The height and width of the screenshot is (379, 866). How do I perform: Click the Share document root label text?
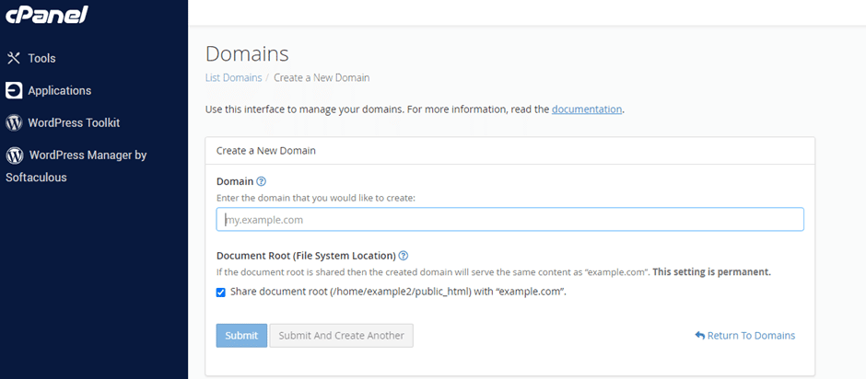(x=398, y=292)
